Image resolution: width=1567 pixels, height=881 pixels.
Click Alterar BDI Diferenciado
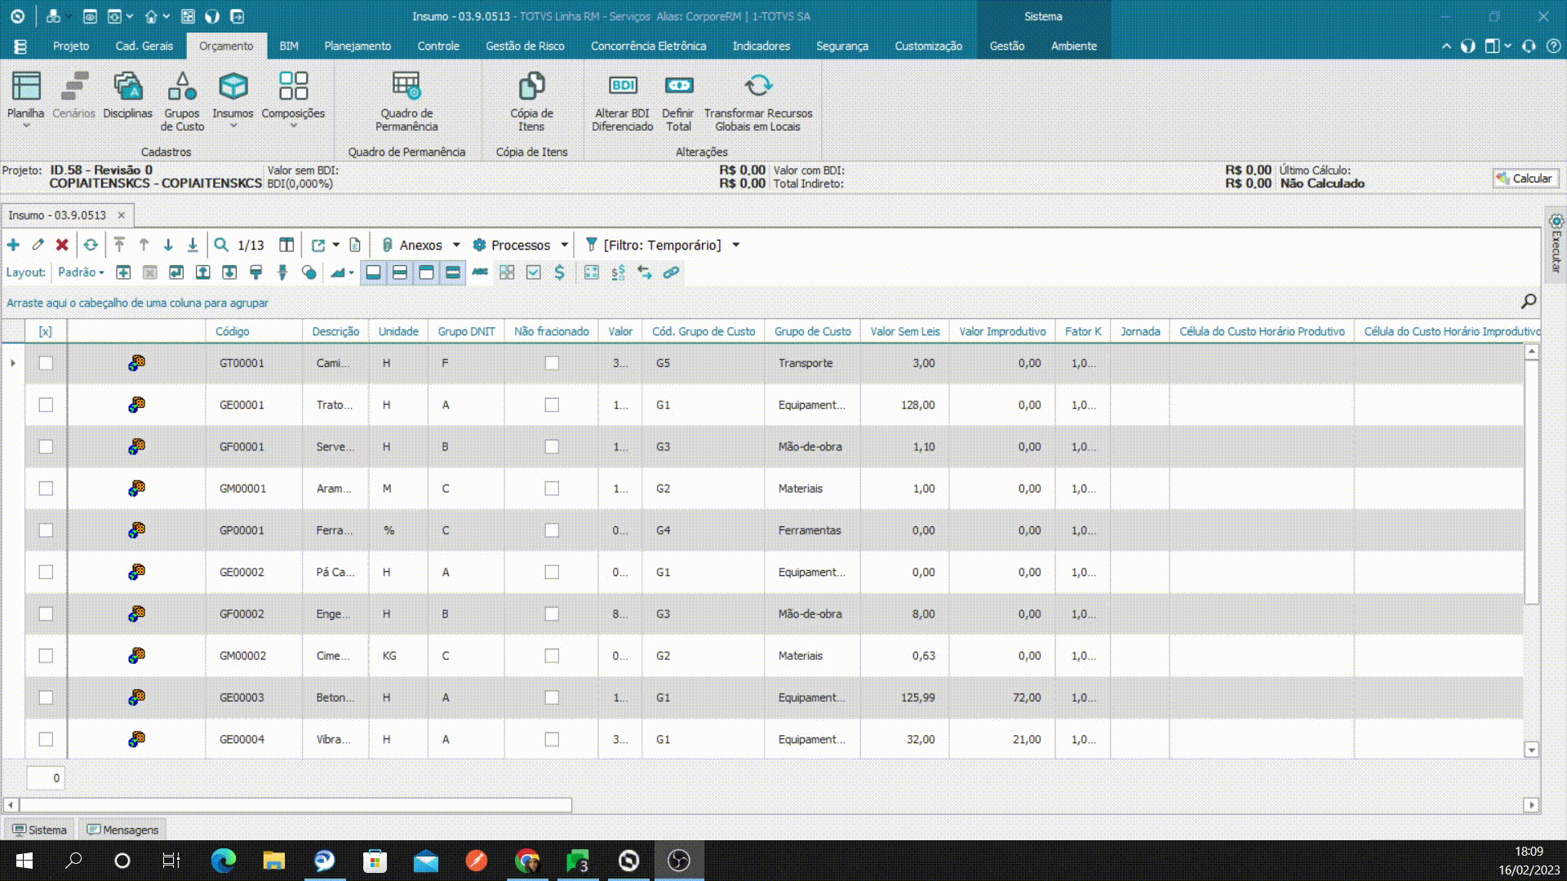click(x=623, y=102)
